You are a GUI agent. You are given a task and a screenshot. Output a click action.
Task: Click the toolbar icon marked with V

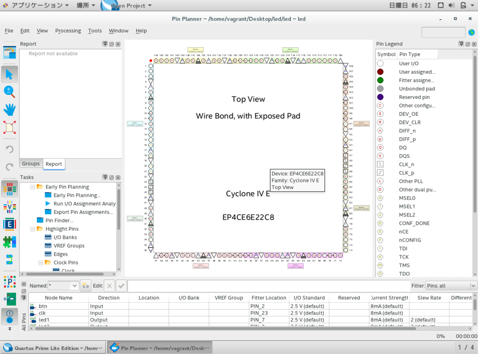pyautogui.click(x=9, y=207)
